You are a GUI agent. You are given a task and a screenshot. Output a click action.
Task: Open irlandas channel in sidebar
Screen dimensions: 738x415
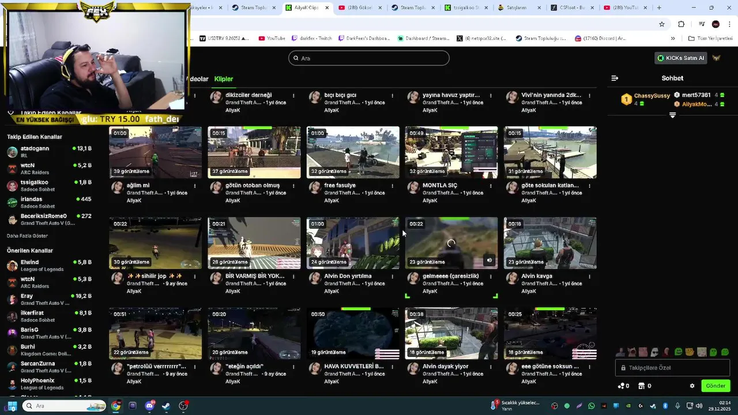click(49, 202)
